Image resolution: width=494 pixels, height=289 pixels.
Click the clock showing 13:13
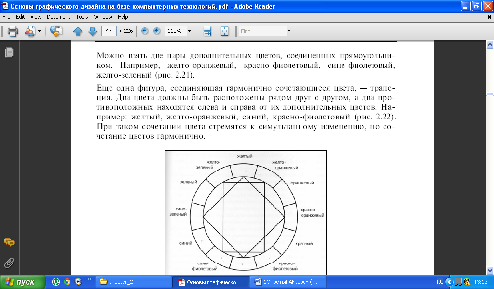(x=480, y=282)
